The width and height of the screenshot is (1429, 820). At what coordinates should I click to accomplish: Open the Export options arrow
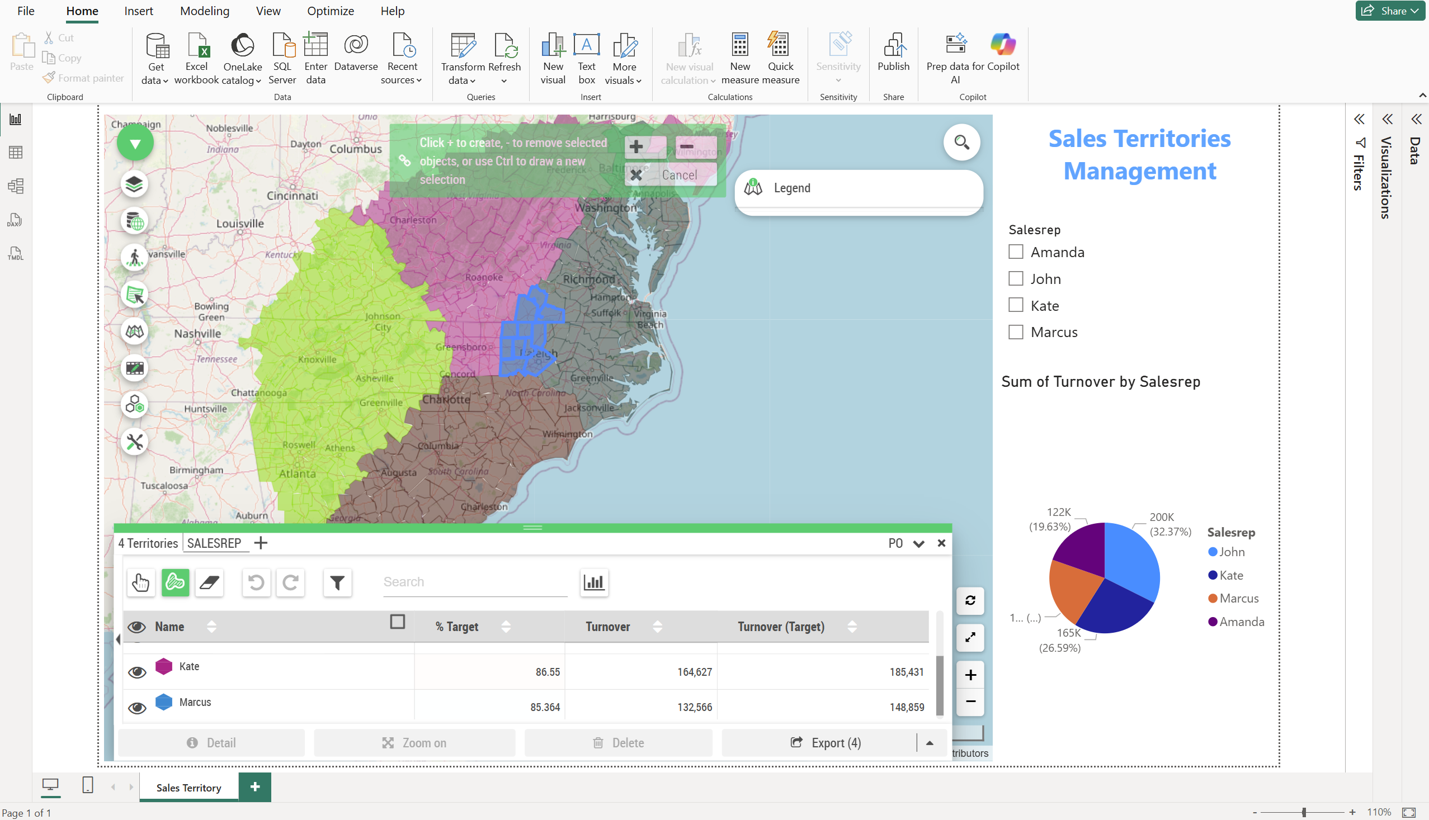click(x=930, y=743)
